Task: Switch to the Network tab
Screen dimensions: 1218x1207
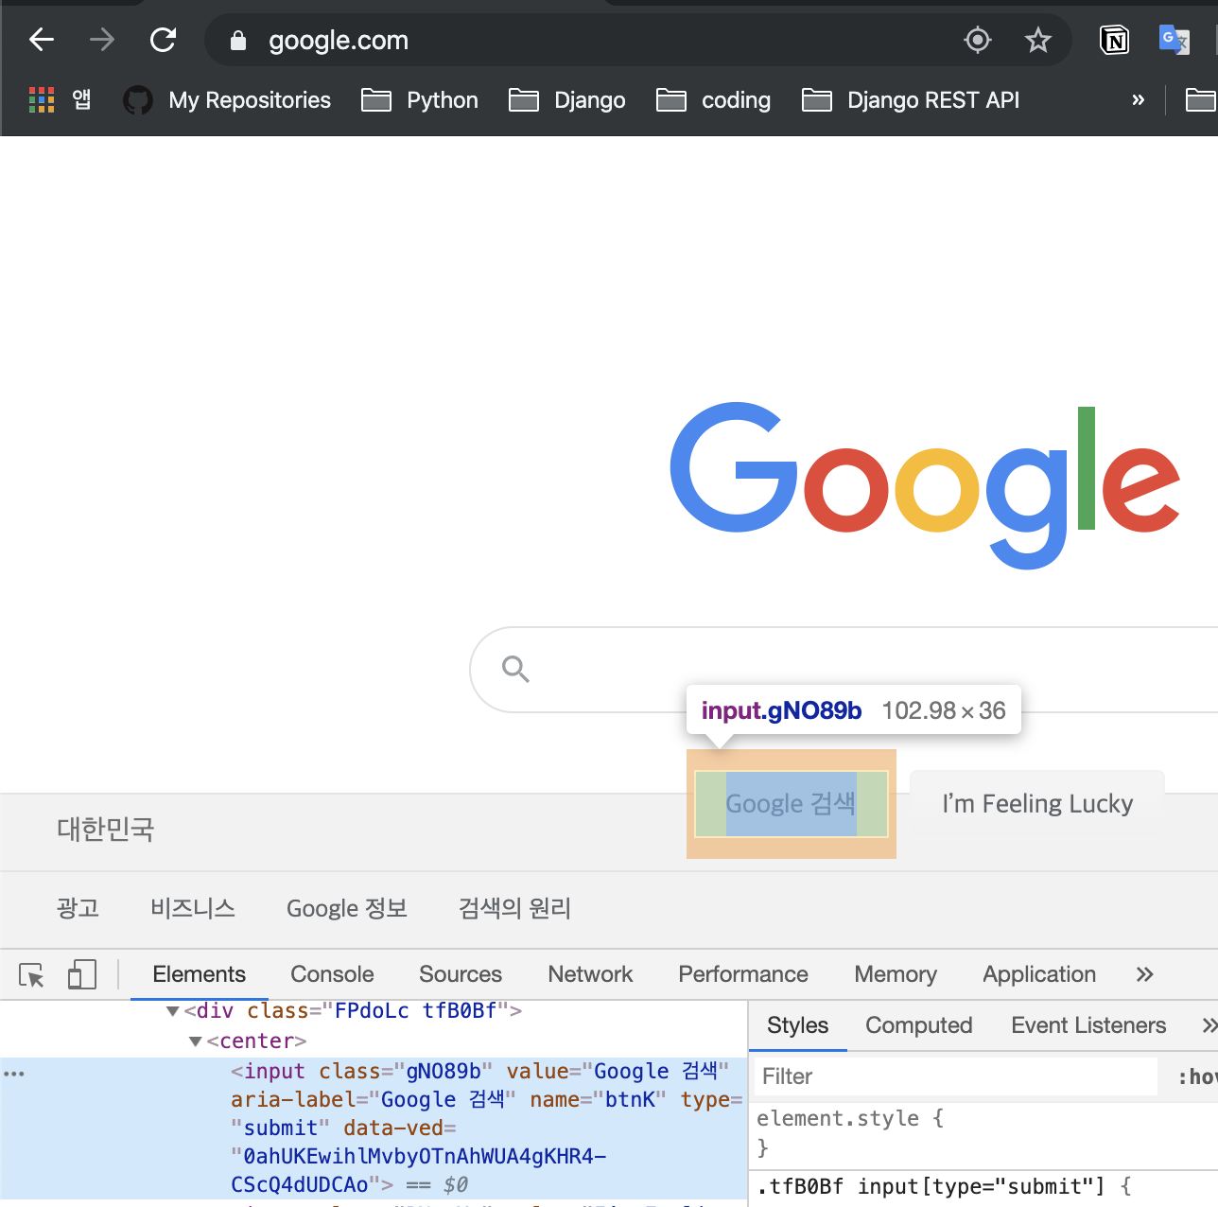Action: pos(590,974)
